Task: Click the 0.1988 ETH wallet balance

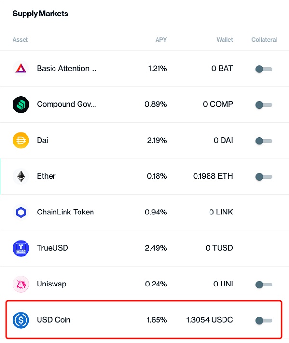Action: tap(213, 176)
